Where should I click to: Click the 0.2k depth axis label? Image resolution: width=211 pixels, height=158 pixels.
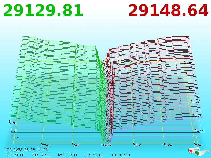14,131
